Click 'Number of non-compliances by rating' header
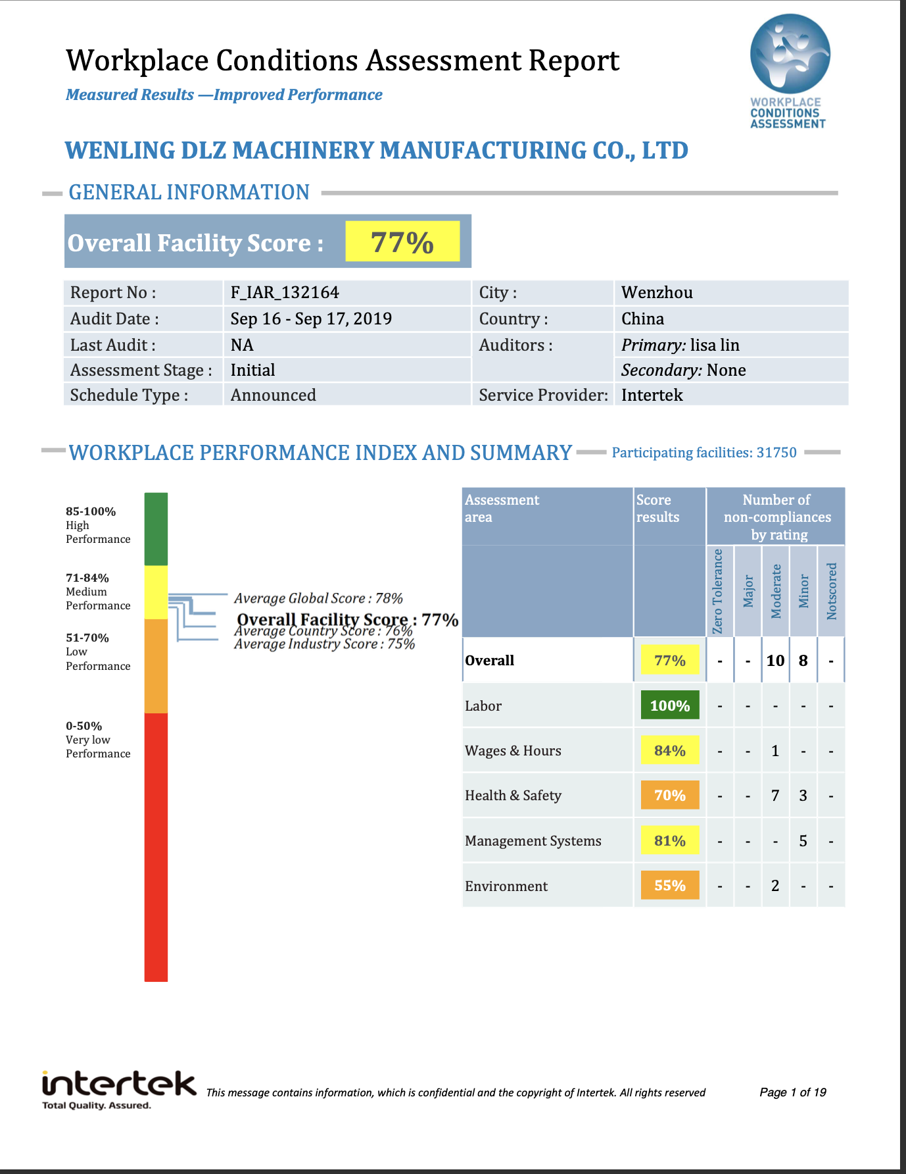Image resolution: width=906 pixels, height=1174 pixels. 777,517
